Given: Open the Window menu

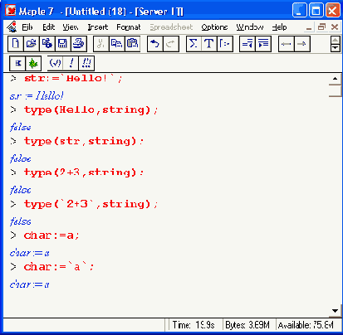Looking at the screenshot, I should pos(250,27).
